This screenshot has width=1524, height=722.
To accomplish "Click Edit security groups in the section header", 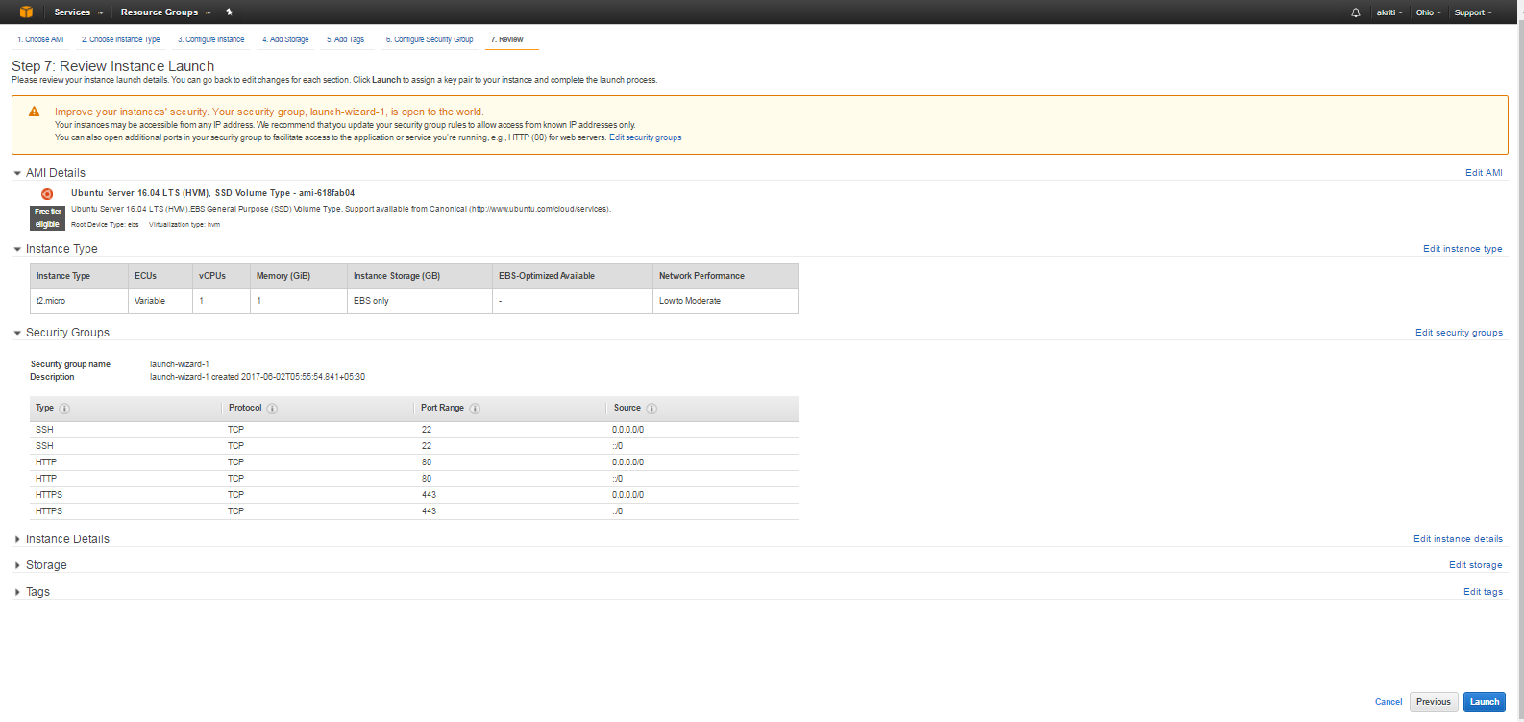I will click(1459, 333).
